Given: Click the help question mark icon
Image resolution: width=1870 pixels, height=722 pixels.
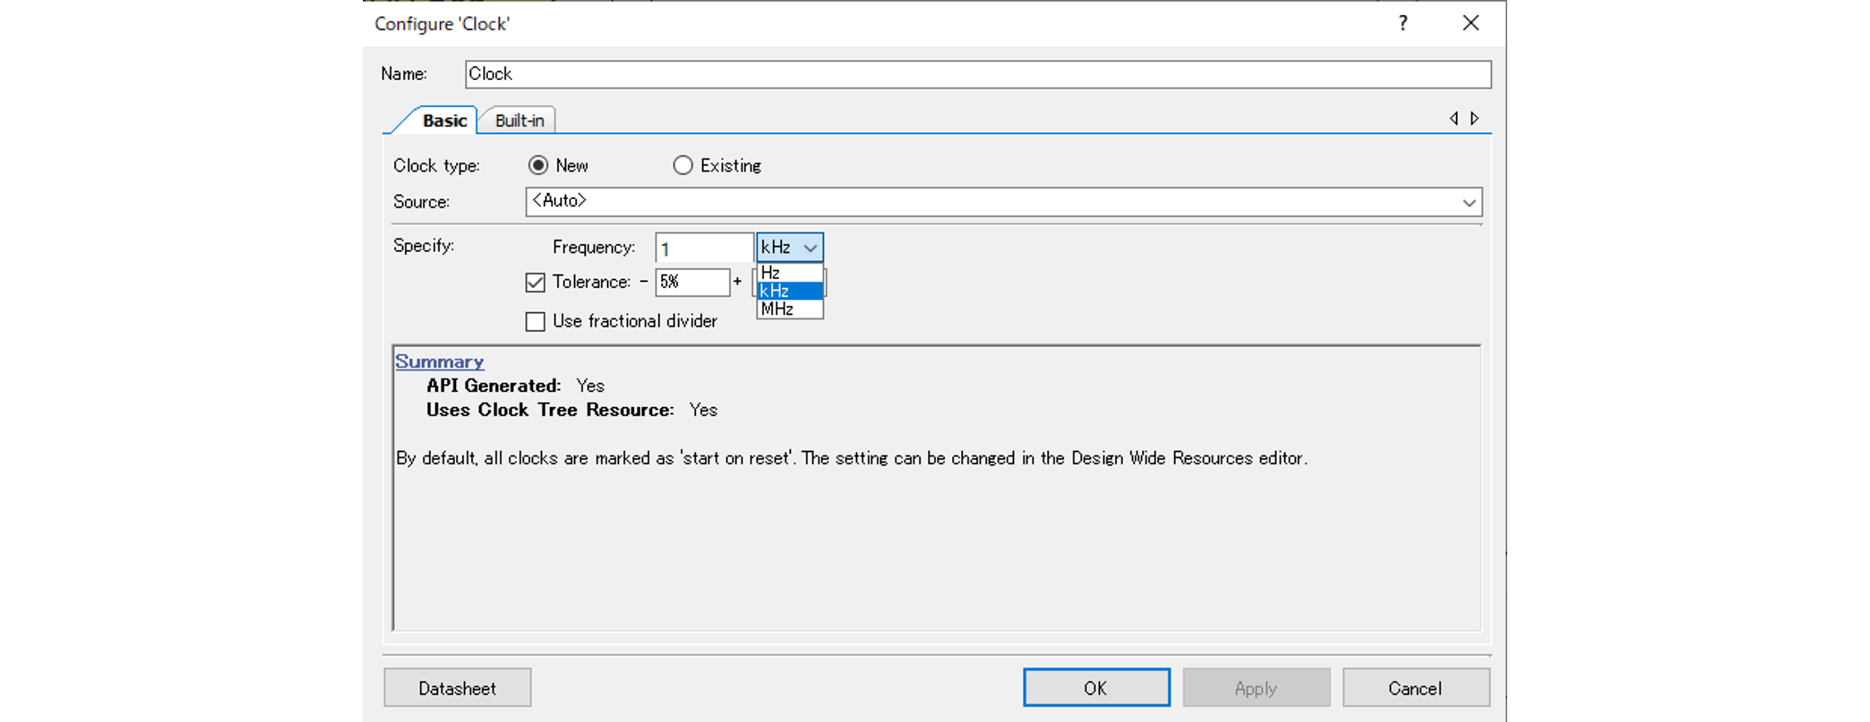Looking at the screenshot, I should [x=1402, y=23].
